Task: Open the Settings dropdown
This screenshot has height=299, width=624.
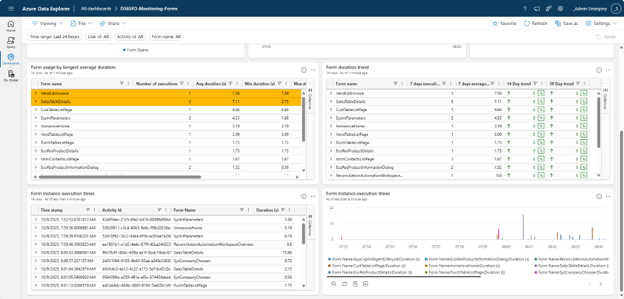Action: [600, 24]
